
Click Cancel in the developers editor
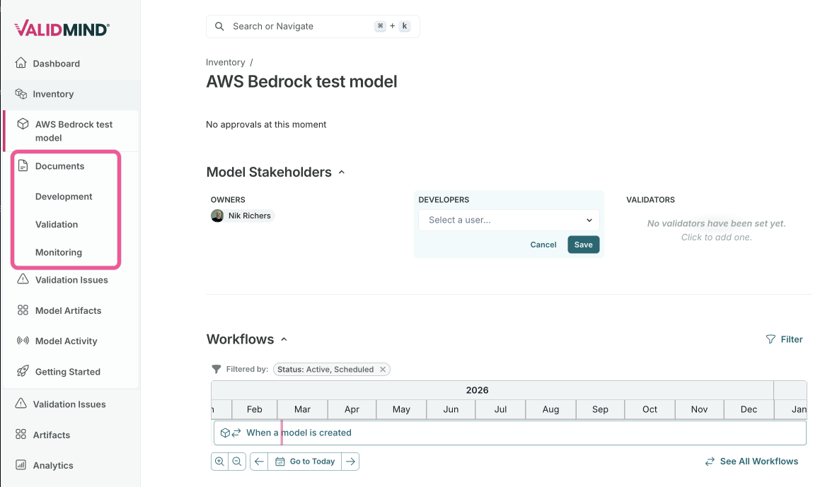[x=543, y=245]
